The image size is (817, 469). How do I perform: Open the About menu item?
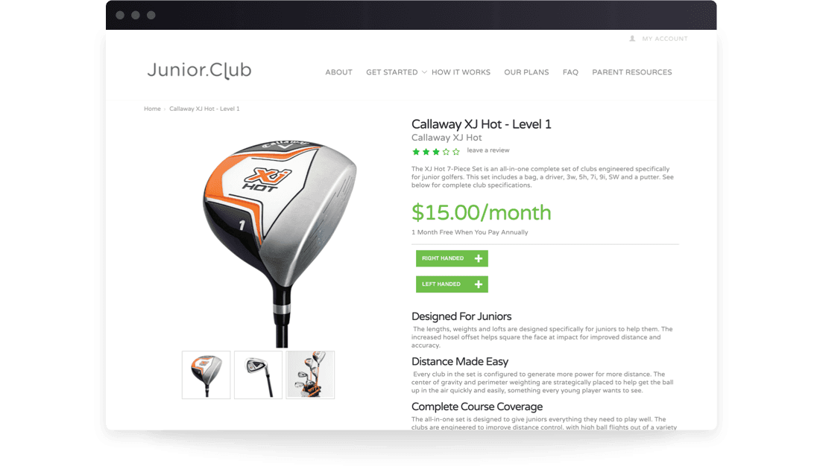pos(338,72)
